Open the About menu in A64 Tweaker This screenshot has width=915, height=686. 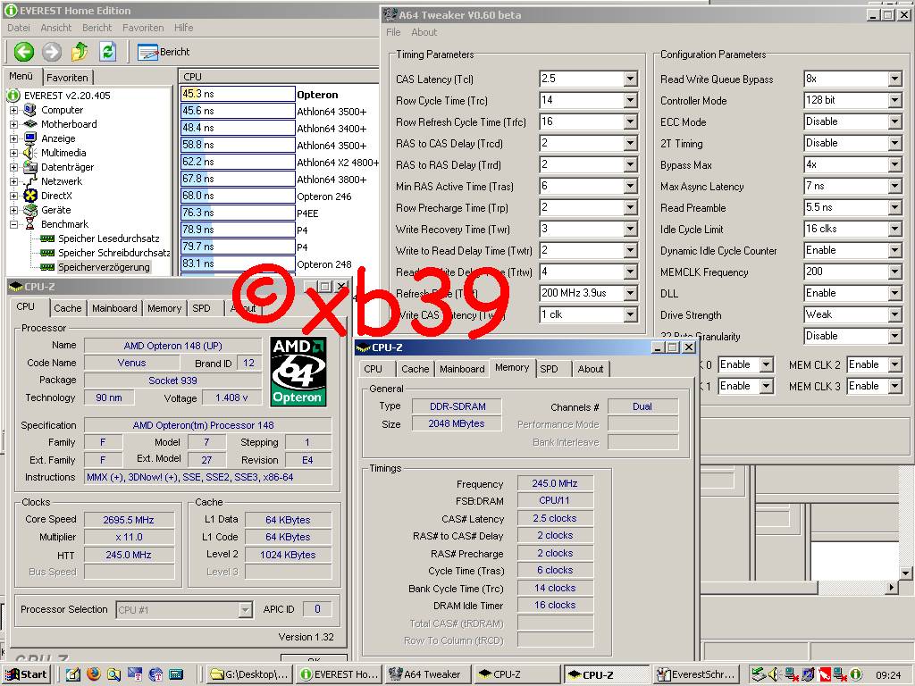click(424, 32)
